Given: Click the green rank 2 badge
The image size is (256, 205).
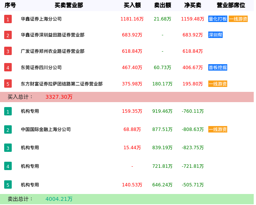Looking at the screenshot, I should pyautogui.click(x=8, y=129).
